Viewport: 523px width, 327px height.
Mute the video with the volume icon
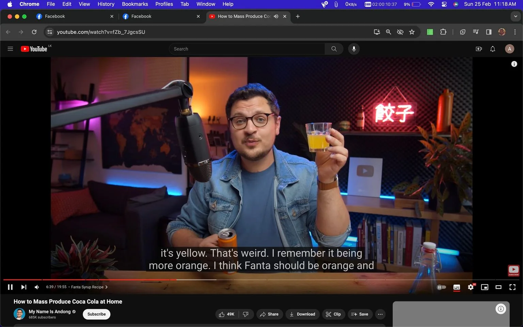tap(37, 287)
